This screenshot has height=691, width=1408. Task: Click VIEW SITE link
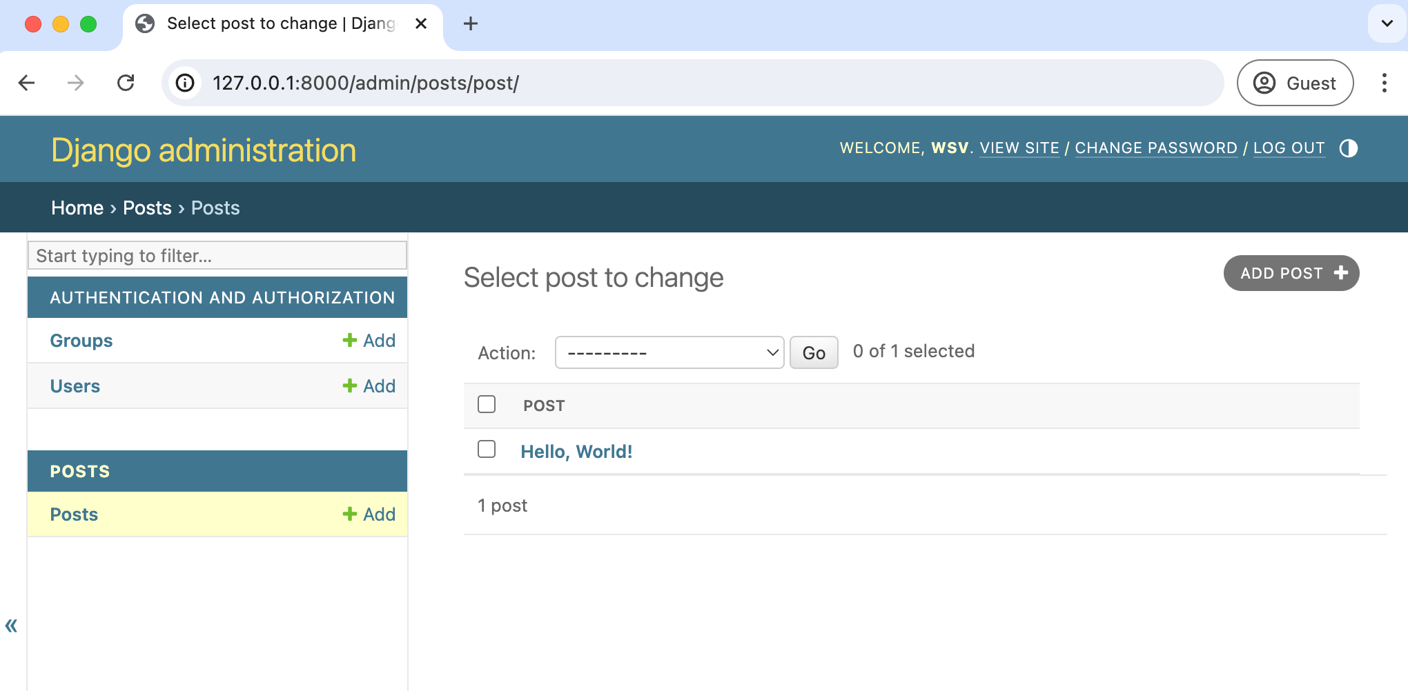(1019, 148)
